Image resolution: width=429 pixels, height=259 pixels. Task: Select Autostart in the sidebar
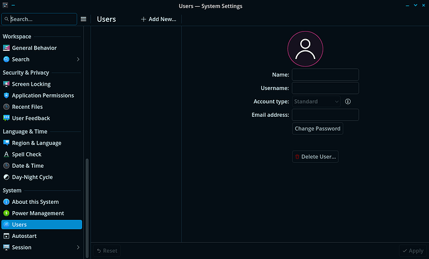pos(25,236)
